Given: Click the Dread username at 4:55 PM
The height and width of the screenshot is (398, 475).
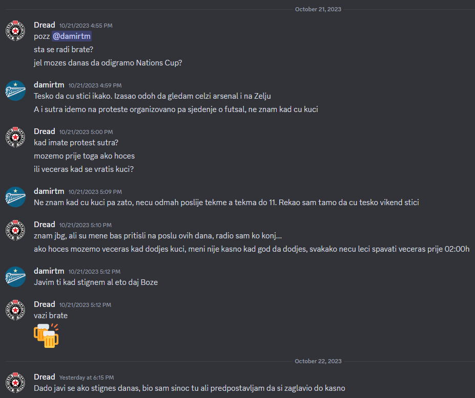Looking at the screenshot, I should [44, 25].
